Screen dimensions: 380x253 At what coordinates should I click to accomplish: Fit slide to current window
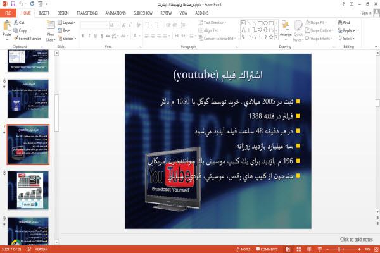pos(376,249)
